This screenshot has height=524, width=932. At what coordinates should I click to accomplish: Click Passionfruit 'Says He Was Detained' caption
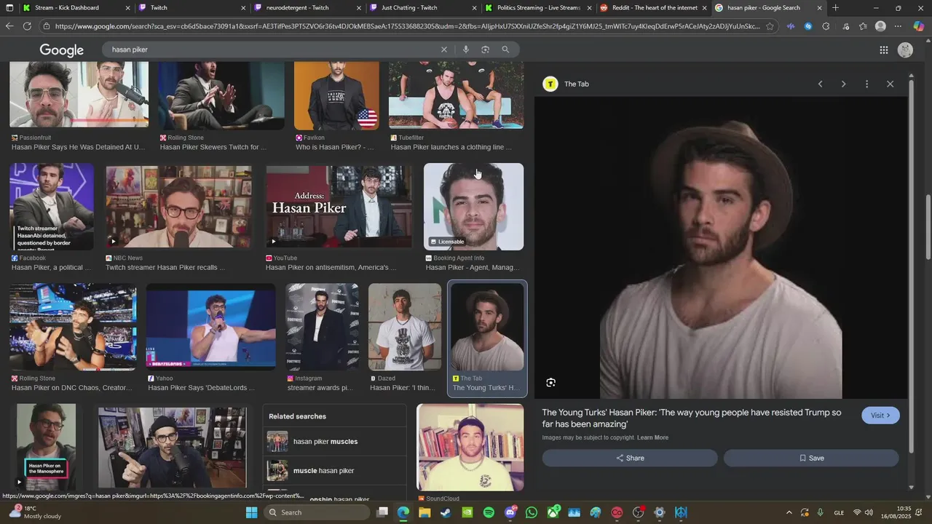click(79, 147)
